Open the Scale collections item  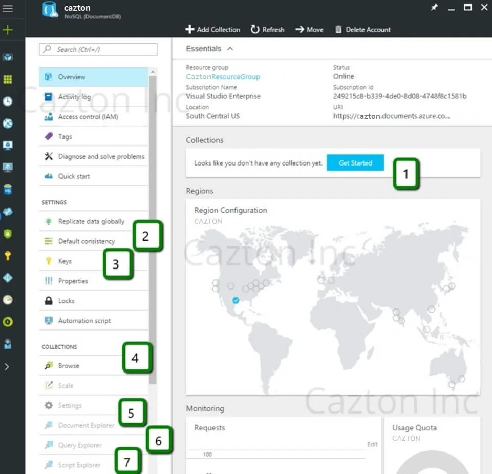tap(94, 385)
